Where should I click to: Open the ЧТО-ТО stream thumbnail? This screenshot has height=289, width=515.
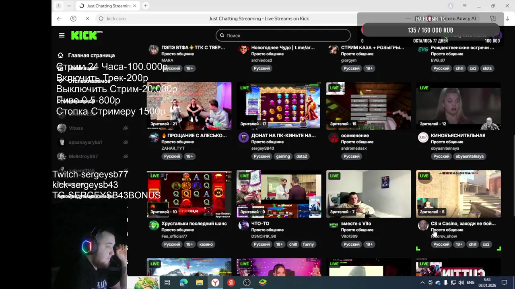pos(279,194)
